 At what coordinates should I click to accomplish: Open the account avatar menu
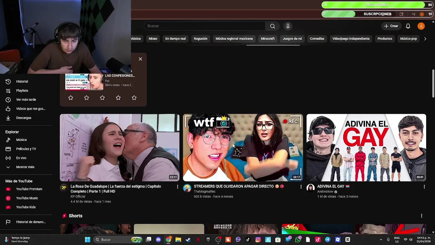click(x=421, y=26)
